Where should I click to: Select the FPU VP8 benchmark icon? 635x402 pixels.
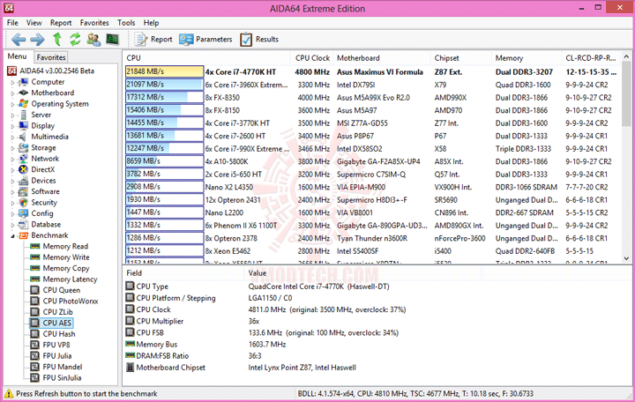pyautogui.click(x=35, y=345)
